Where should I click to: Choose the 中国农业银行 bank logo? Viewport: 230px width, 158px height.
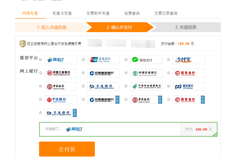click(x=146, y=73)
